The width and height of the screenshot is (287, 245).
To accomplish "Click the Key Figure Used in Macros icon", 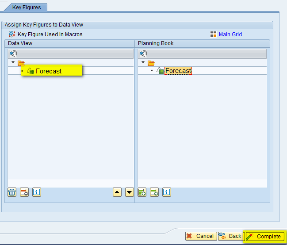I will (12, 34).
